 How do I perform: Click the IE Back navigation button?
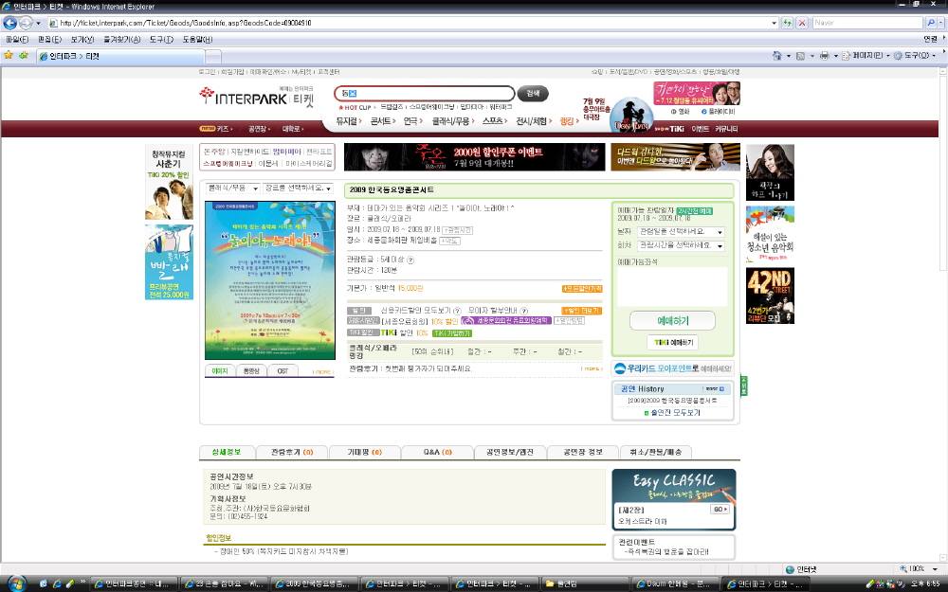[10, 22]
